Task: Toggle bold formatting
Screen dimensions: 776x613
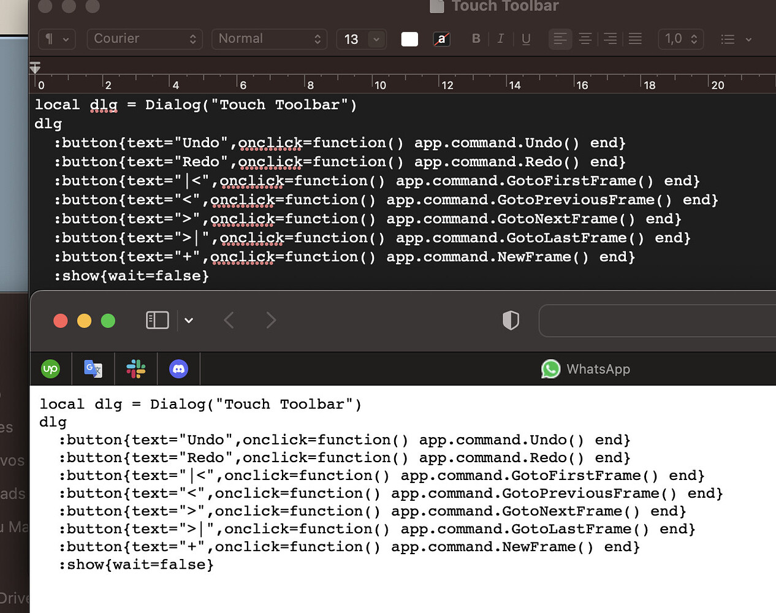Action: (476, 39)
